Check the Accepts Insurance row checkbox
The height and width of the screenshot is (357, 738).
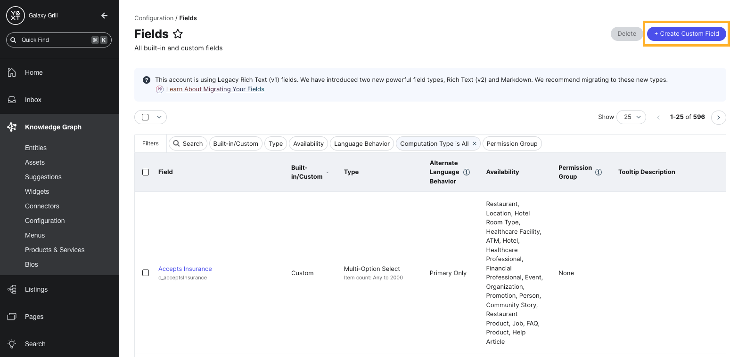click(146, 273)
